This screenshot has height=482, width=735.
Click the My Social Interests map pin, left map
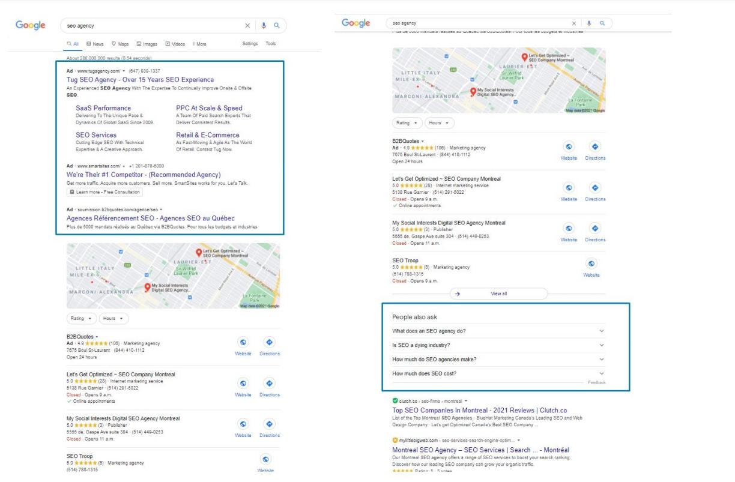click(x=147, y=288)
